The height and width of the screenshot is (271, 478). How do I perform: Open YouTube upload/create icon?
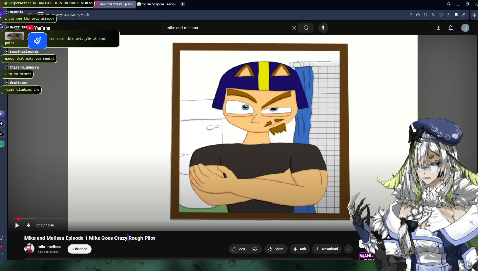pos(438,28)
